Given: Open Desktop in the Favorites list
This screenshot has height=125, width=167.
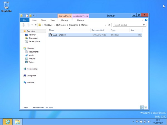Looking at the screenshot, I should 30,35.
